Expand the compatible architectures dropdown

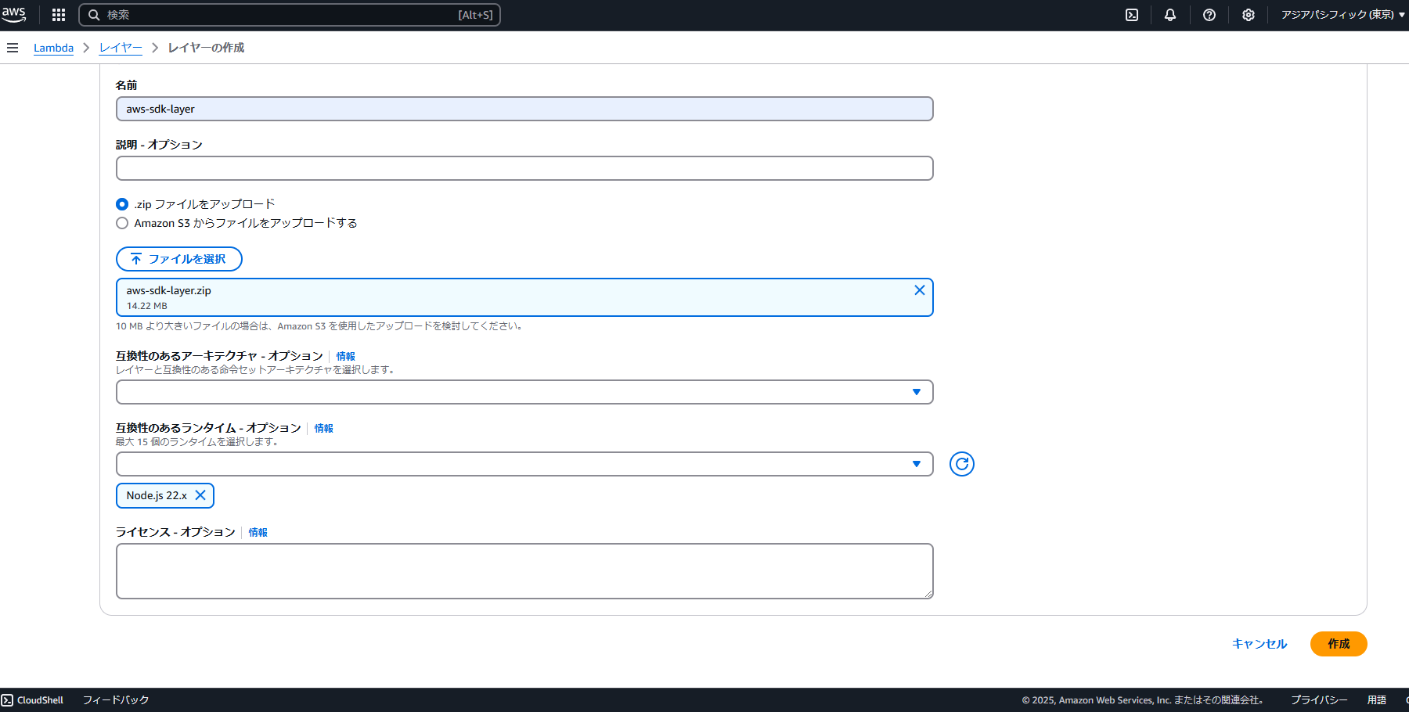[524, 392]
